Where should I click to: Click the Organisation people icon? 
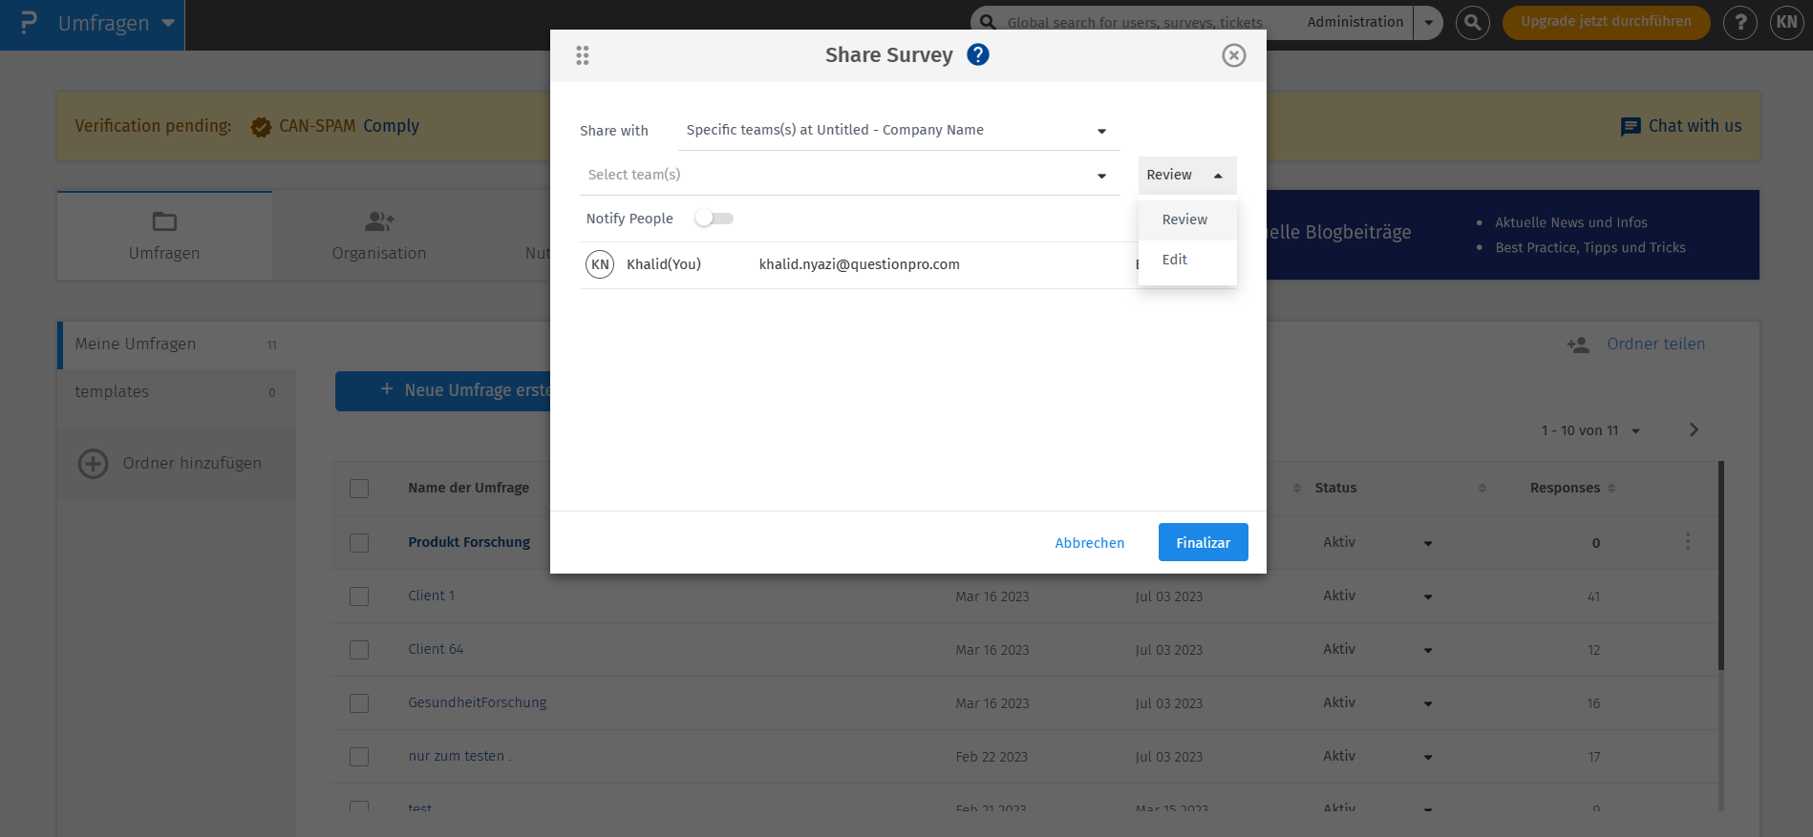[x=379, y=221]
